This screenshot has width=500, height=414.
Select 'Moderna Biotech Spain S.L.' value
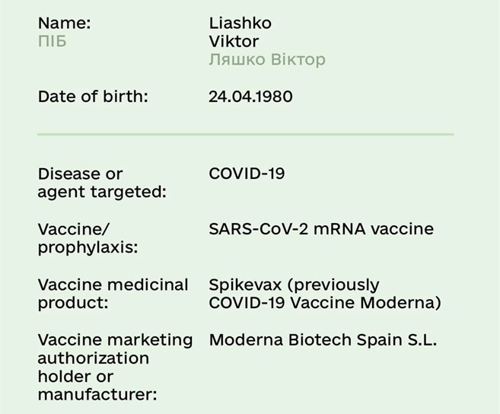[x=323, y=339]
